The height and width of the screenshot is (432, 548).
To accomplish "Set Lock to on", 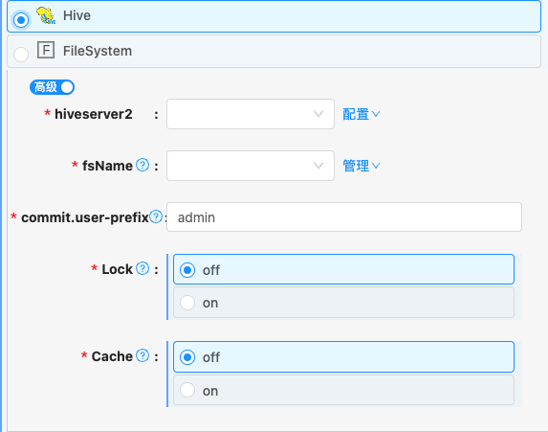I will coord(343,303).
